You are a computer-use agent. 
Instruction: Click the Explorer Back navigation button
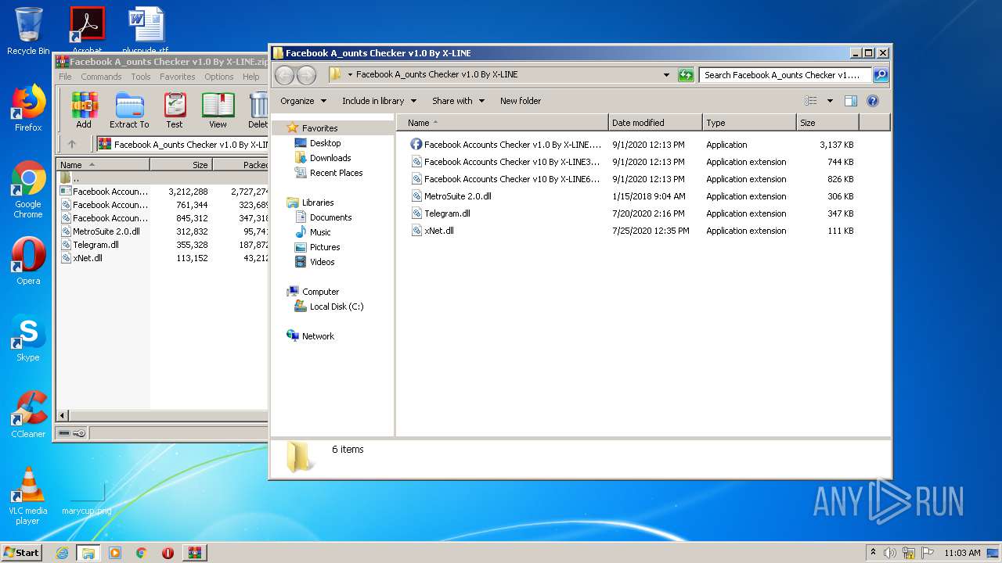coord(285,75)
